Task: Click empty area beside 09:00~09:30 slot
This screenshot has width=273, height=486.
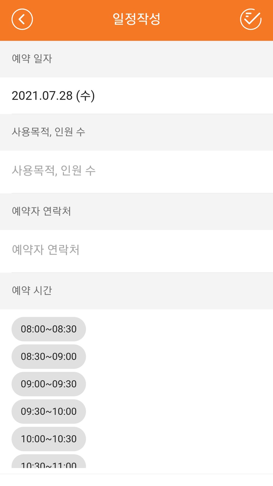Action: tap(179, 384)
